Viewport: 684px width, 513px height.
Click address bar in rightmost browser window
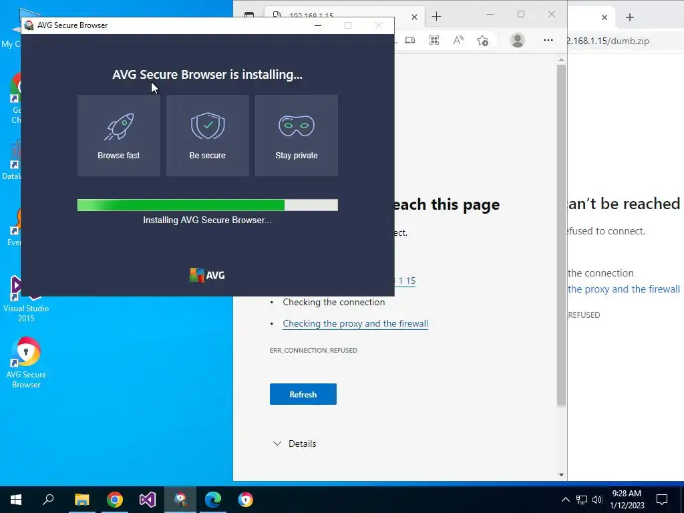pyautogui.click(x=624, y=41)
